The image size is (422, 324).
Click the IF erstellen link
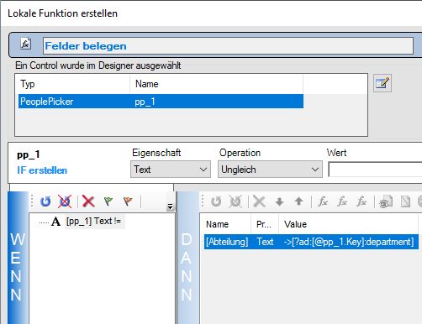coord(42,170)
